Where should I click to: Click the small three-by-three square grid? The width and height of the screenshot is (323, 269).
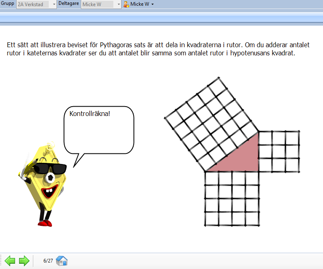(279, 151)
